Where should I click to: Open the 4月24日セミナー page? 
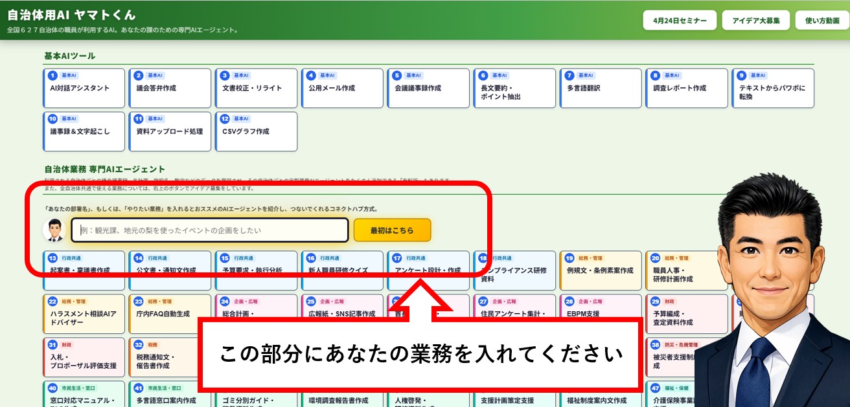tap(678, 19)
